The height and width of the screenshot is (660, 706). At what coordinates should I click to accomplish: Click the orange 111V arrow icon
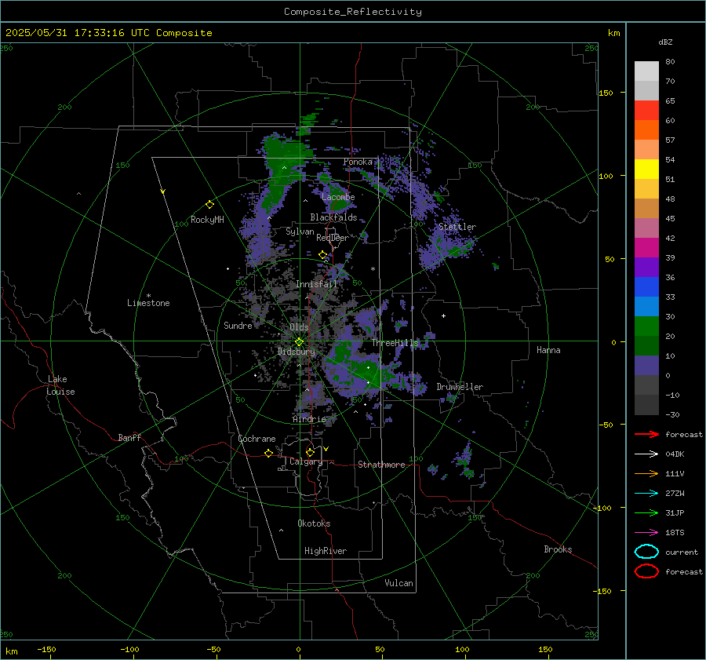(x=646, y=473)
